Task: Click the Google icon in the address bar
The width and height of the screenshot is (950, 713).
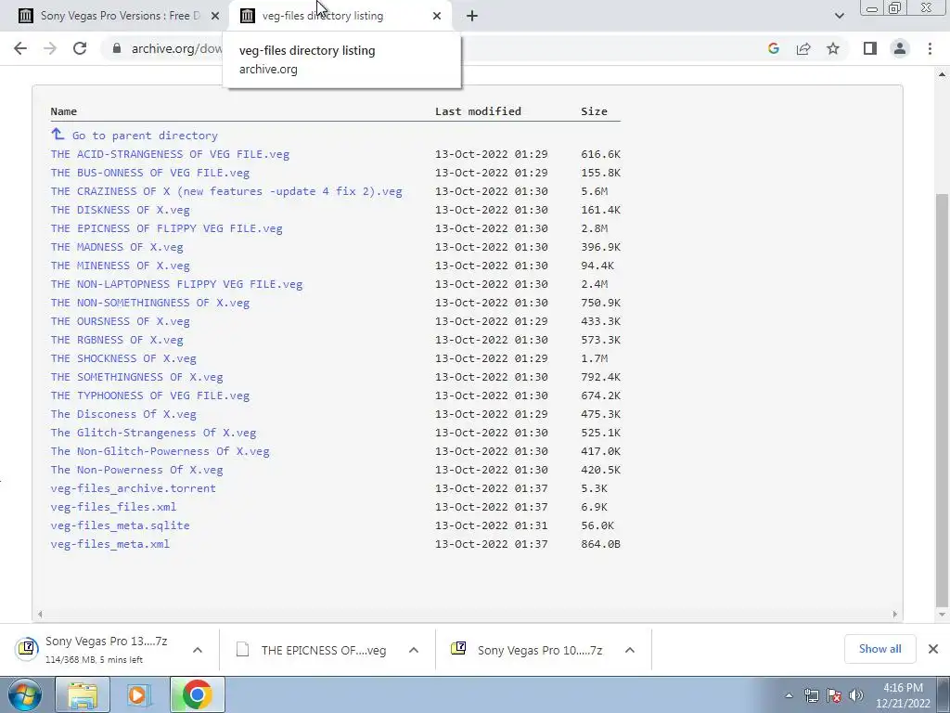Action: [773, 48]
